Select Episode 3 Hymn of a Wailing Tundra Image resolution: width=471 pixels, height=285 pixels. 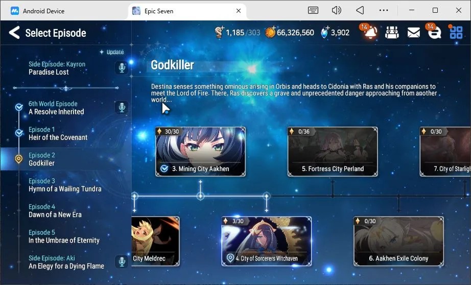point(66,185)
